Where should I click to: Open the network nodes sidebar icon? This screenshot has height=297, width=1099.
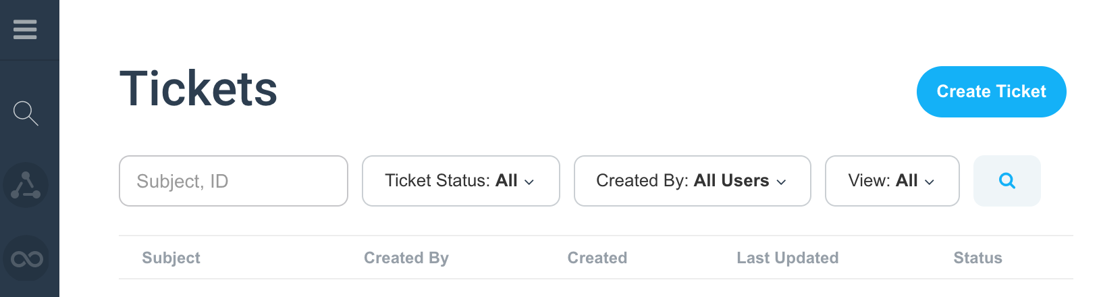(26, 185)
